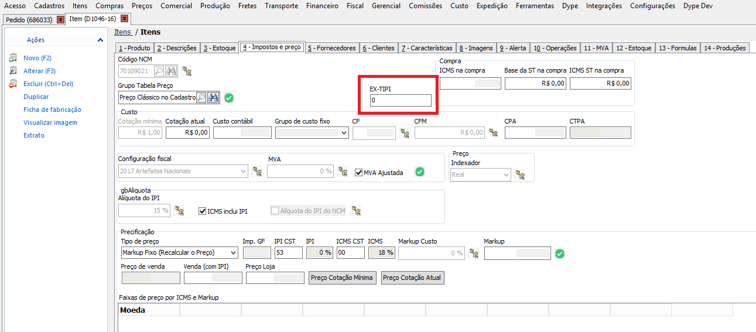Click green check beside Grupo Tabela Preço
The width and height of the screenshot is (756, 332).
[x=229, y=98]
